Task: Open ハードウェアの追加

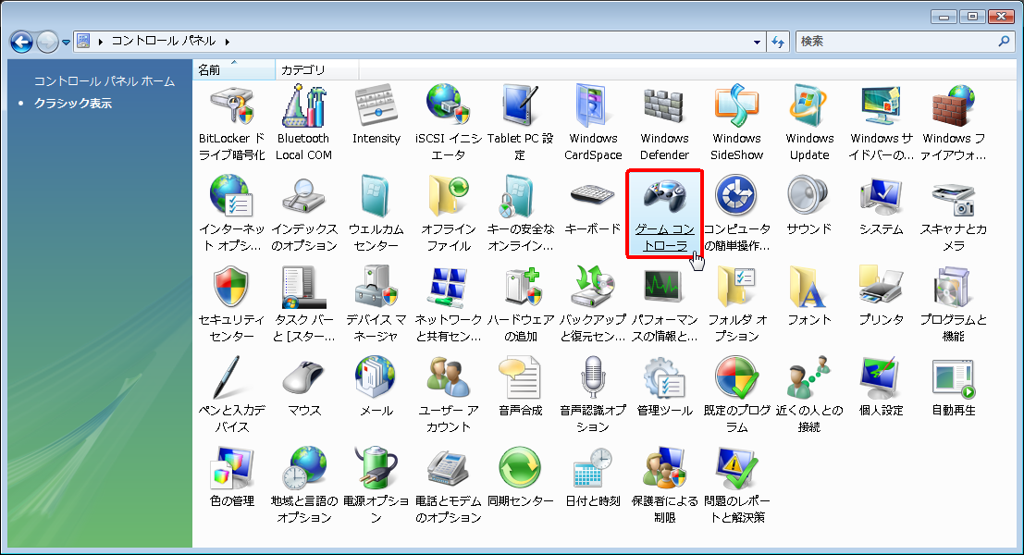Action: [x=520, y=303]
